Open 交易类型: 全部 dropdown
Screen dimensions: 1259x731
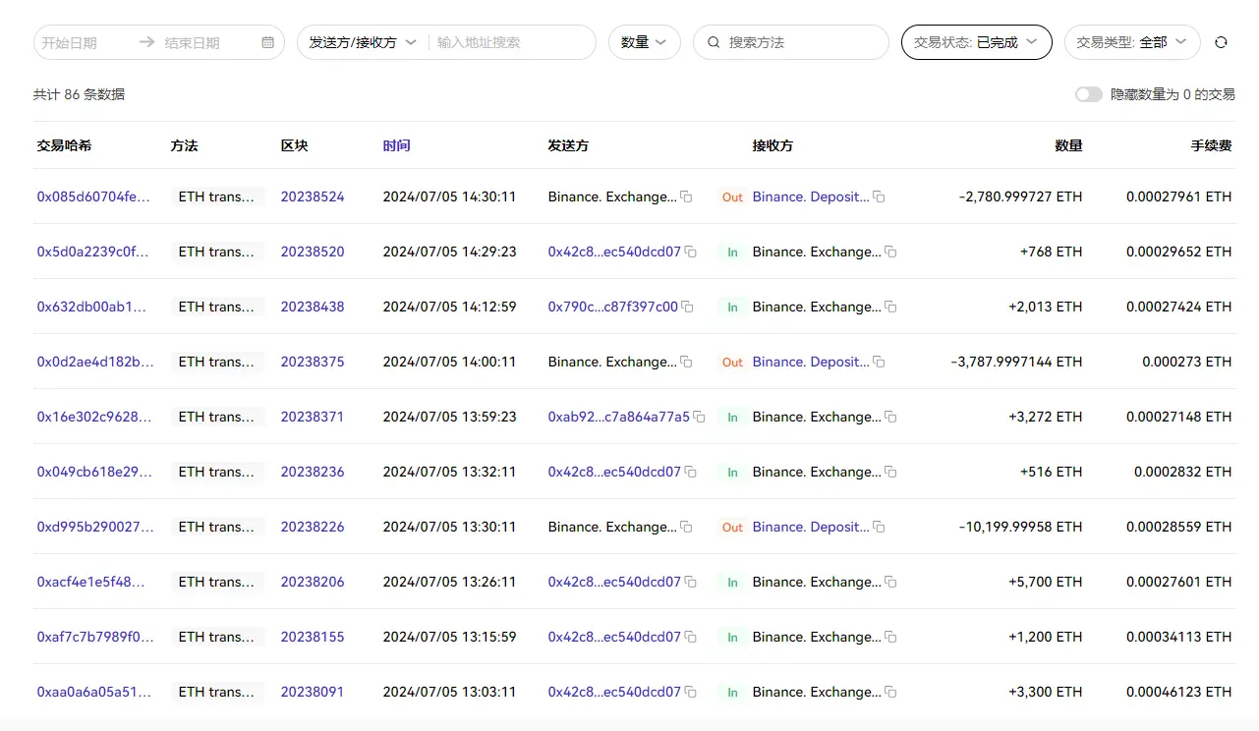tap(1131, 42)
